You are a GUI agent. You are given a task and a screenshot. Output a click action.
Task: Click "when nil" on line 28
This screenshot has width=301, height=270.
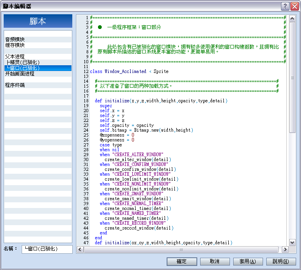(x=109, y=150)
